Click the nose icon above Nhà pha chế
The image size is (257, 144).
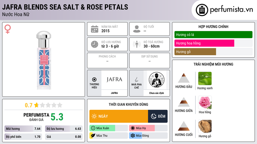click(136, 79)
